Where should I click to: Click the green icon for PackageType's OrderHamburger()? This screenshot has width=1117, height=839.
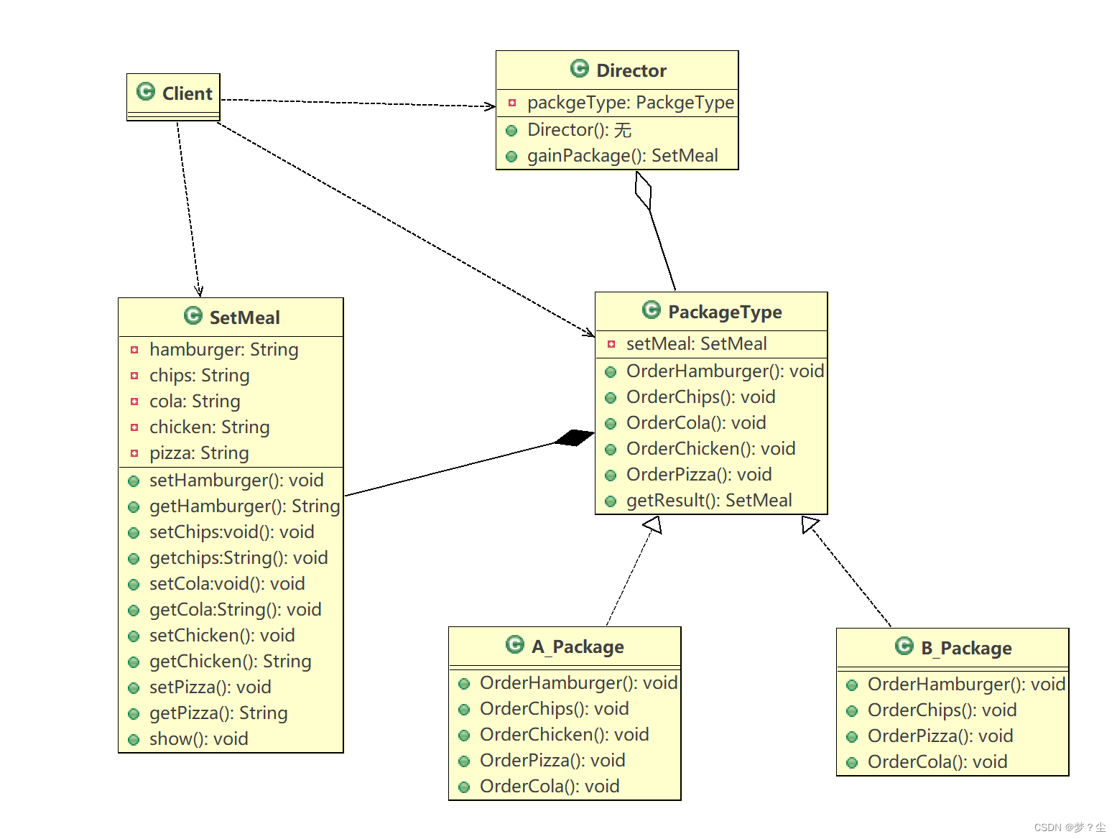(x=611, y=372)
